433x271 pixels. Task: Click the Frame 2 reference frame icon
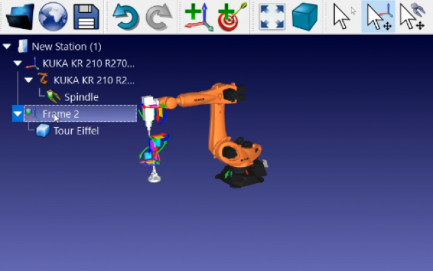pos(31,114)
